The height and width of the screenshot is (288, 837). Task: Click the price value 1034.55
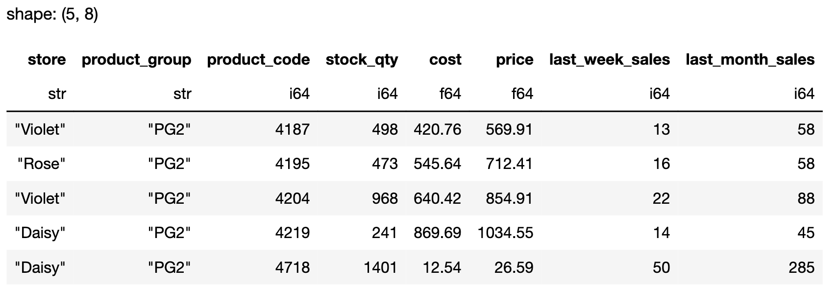[x=505, y=233]
